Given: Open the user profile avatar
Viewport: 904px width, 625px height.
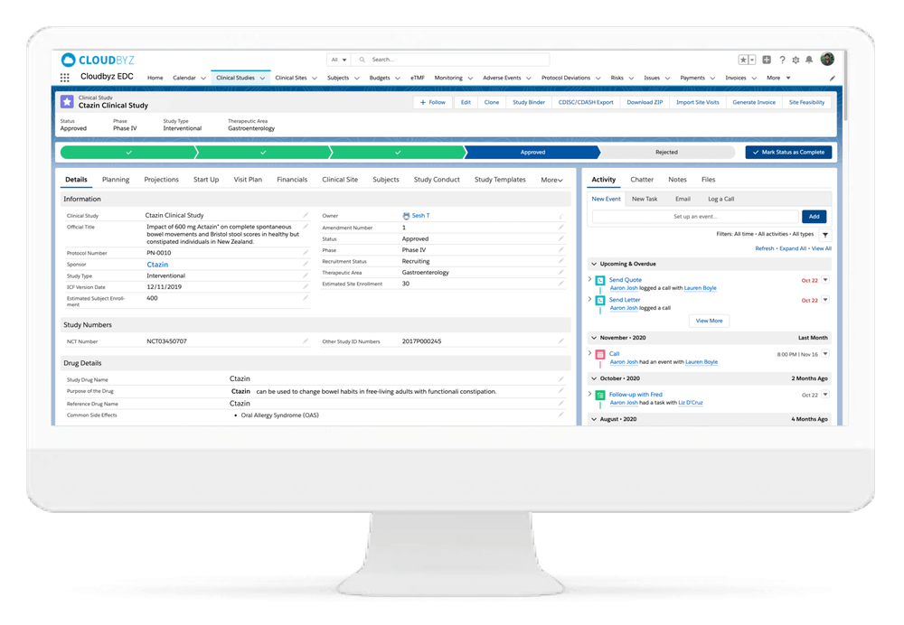Looking at the screenshot, I should (x=827, y=60).
